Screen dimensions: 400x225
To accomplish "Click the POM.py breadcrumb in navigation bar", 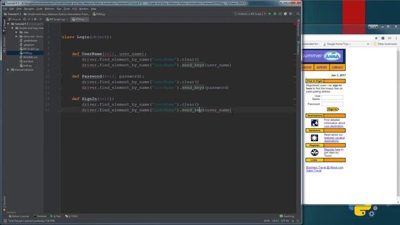I will tap(99, 14).
